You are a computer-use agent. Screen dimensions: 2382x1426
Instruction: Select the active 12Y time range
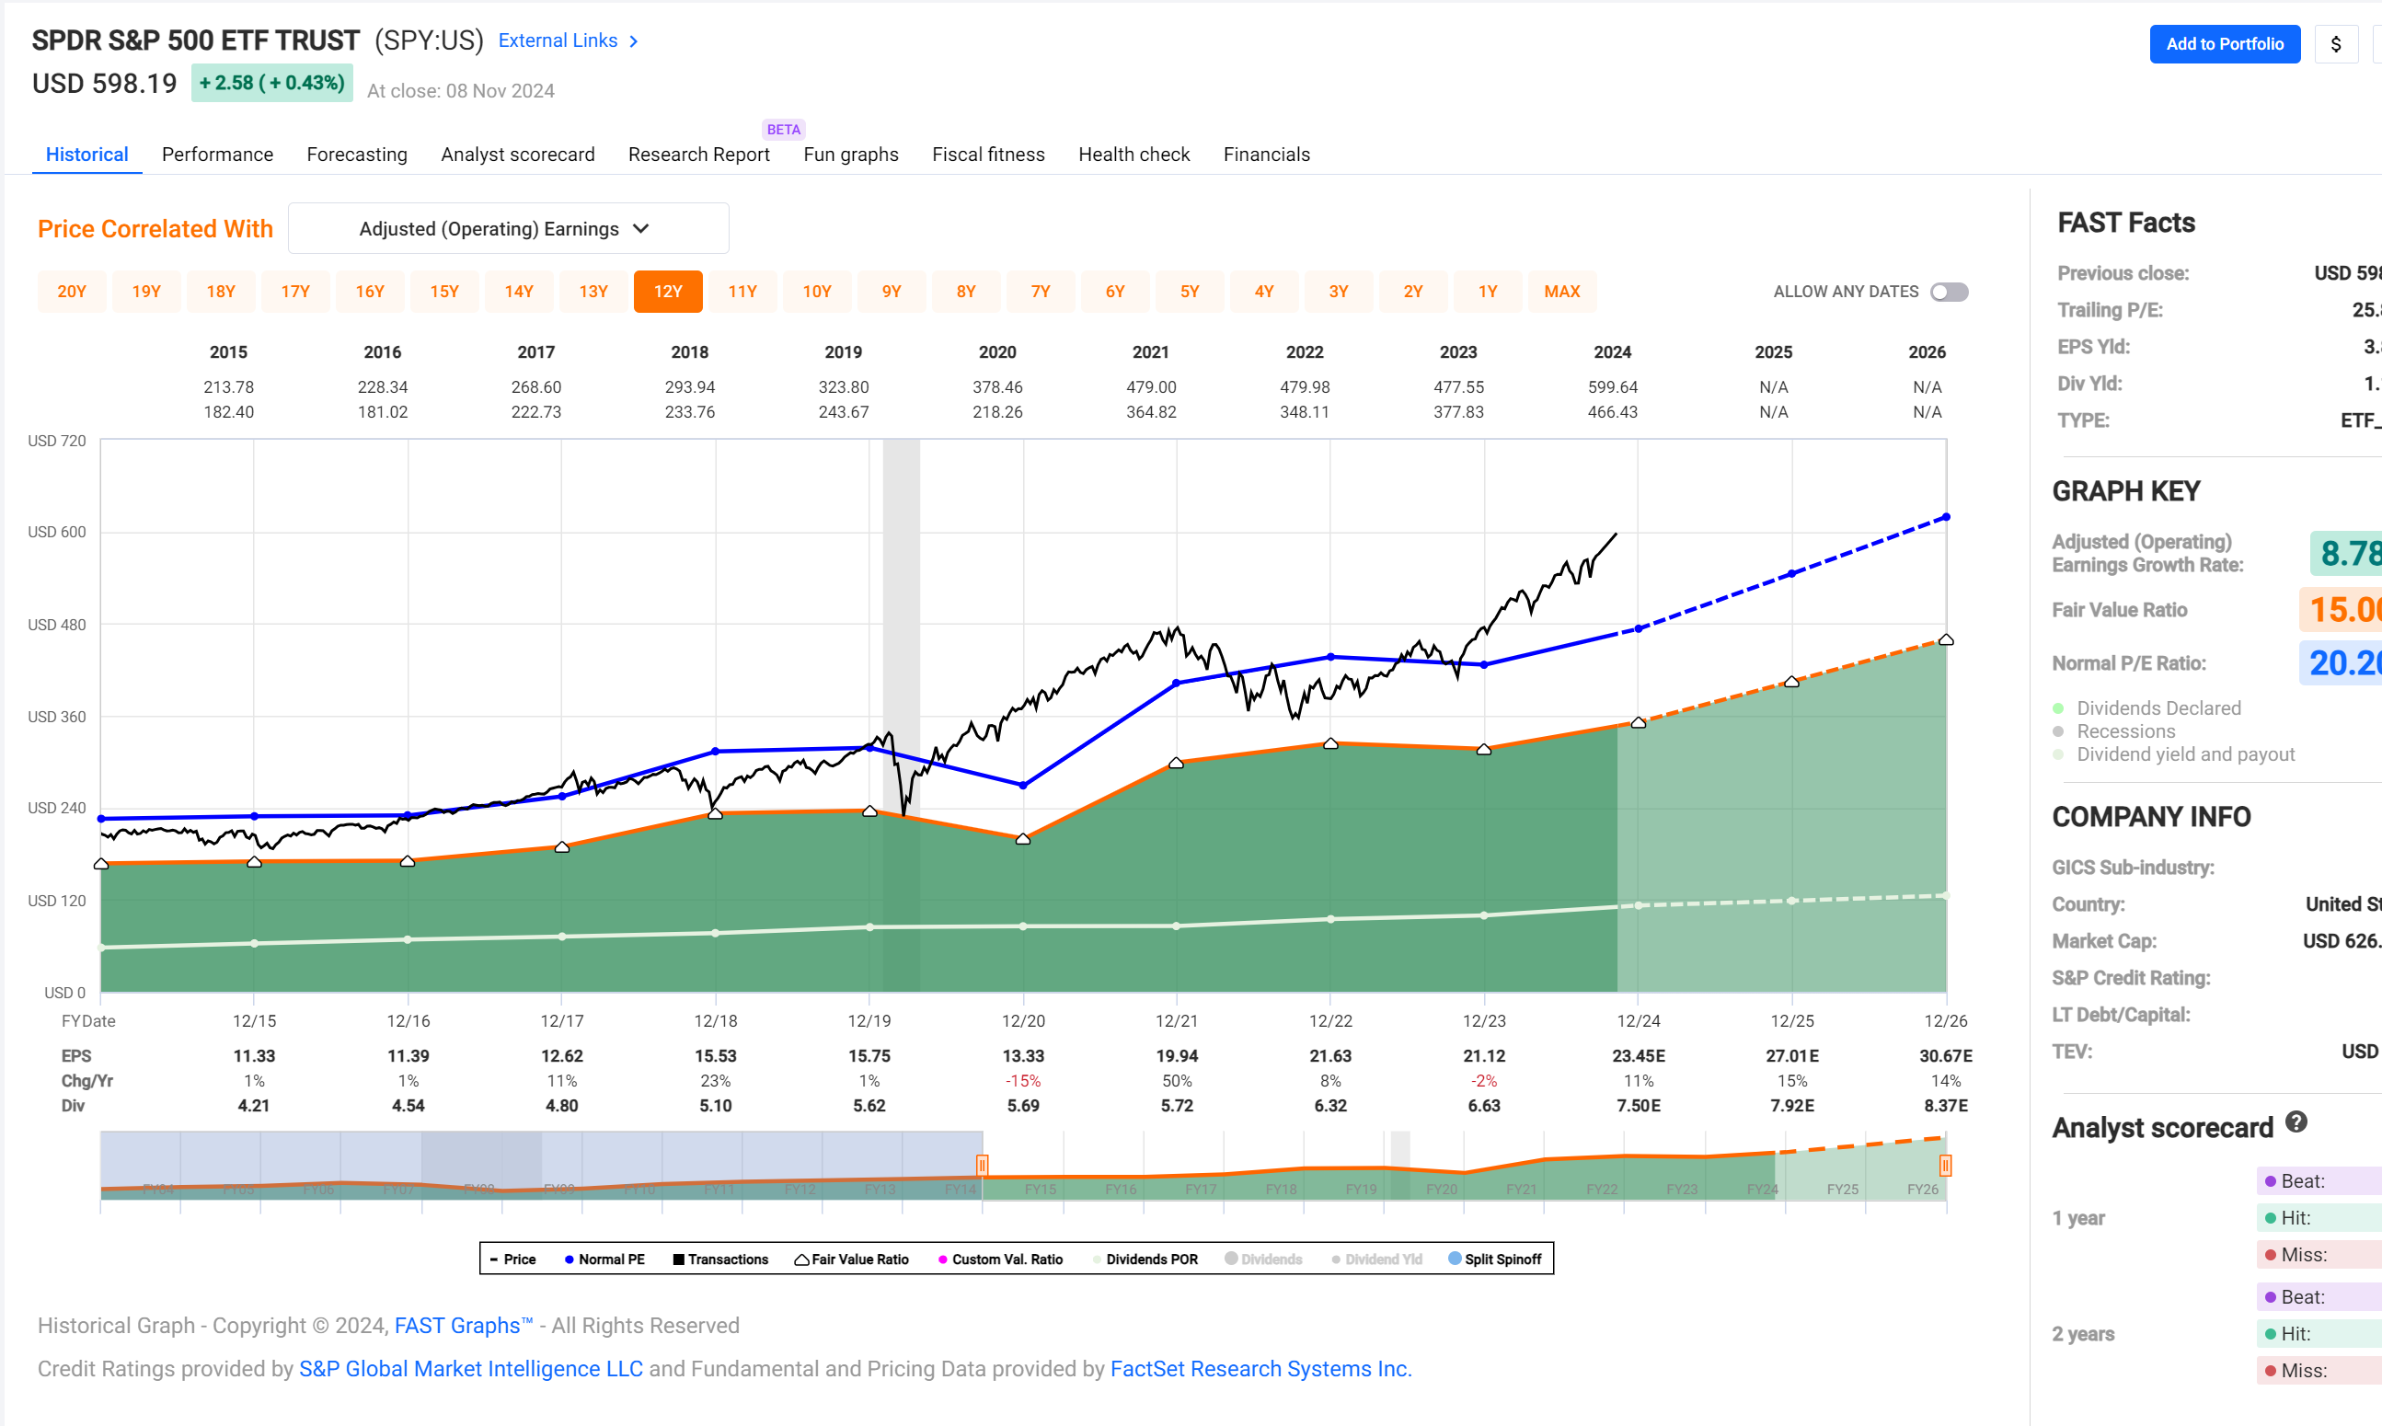[x=668, y=293]
